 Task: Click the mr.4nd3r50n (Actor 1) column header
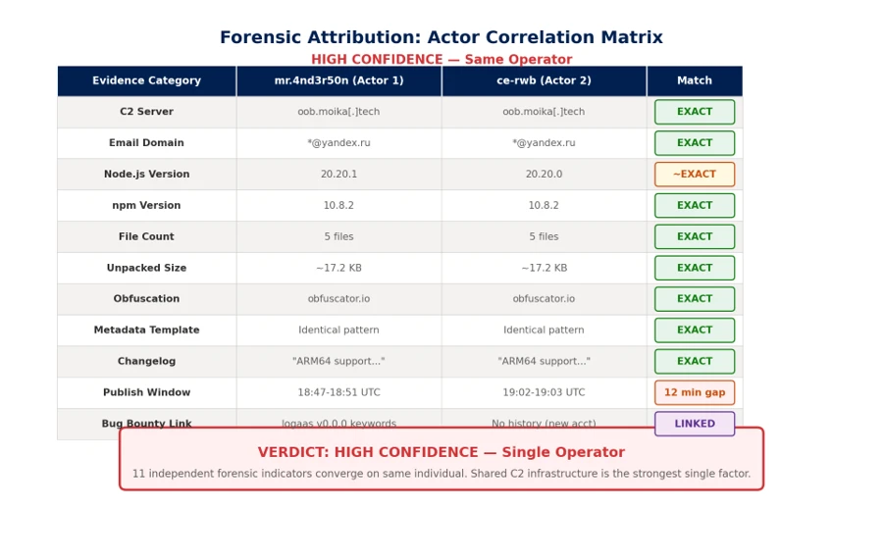click(x=339, y=80)
